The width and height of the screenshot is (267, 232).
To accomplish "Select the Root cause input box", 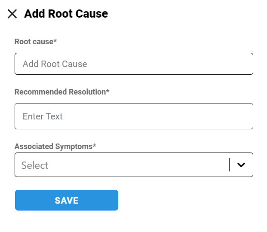I will pyautogui.click(x=134, y=64).
